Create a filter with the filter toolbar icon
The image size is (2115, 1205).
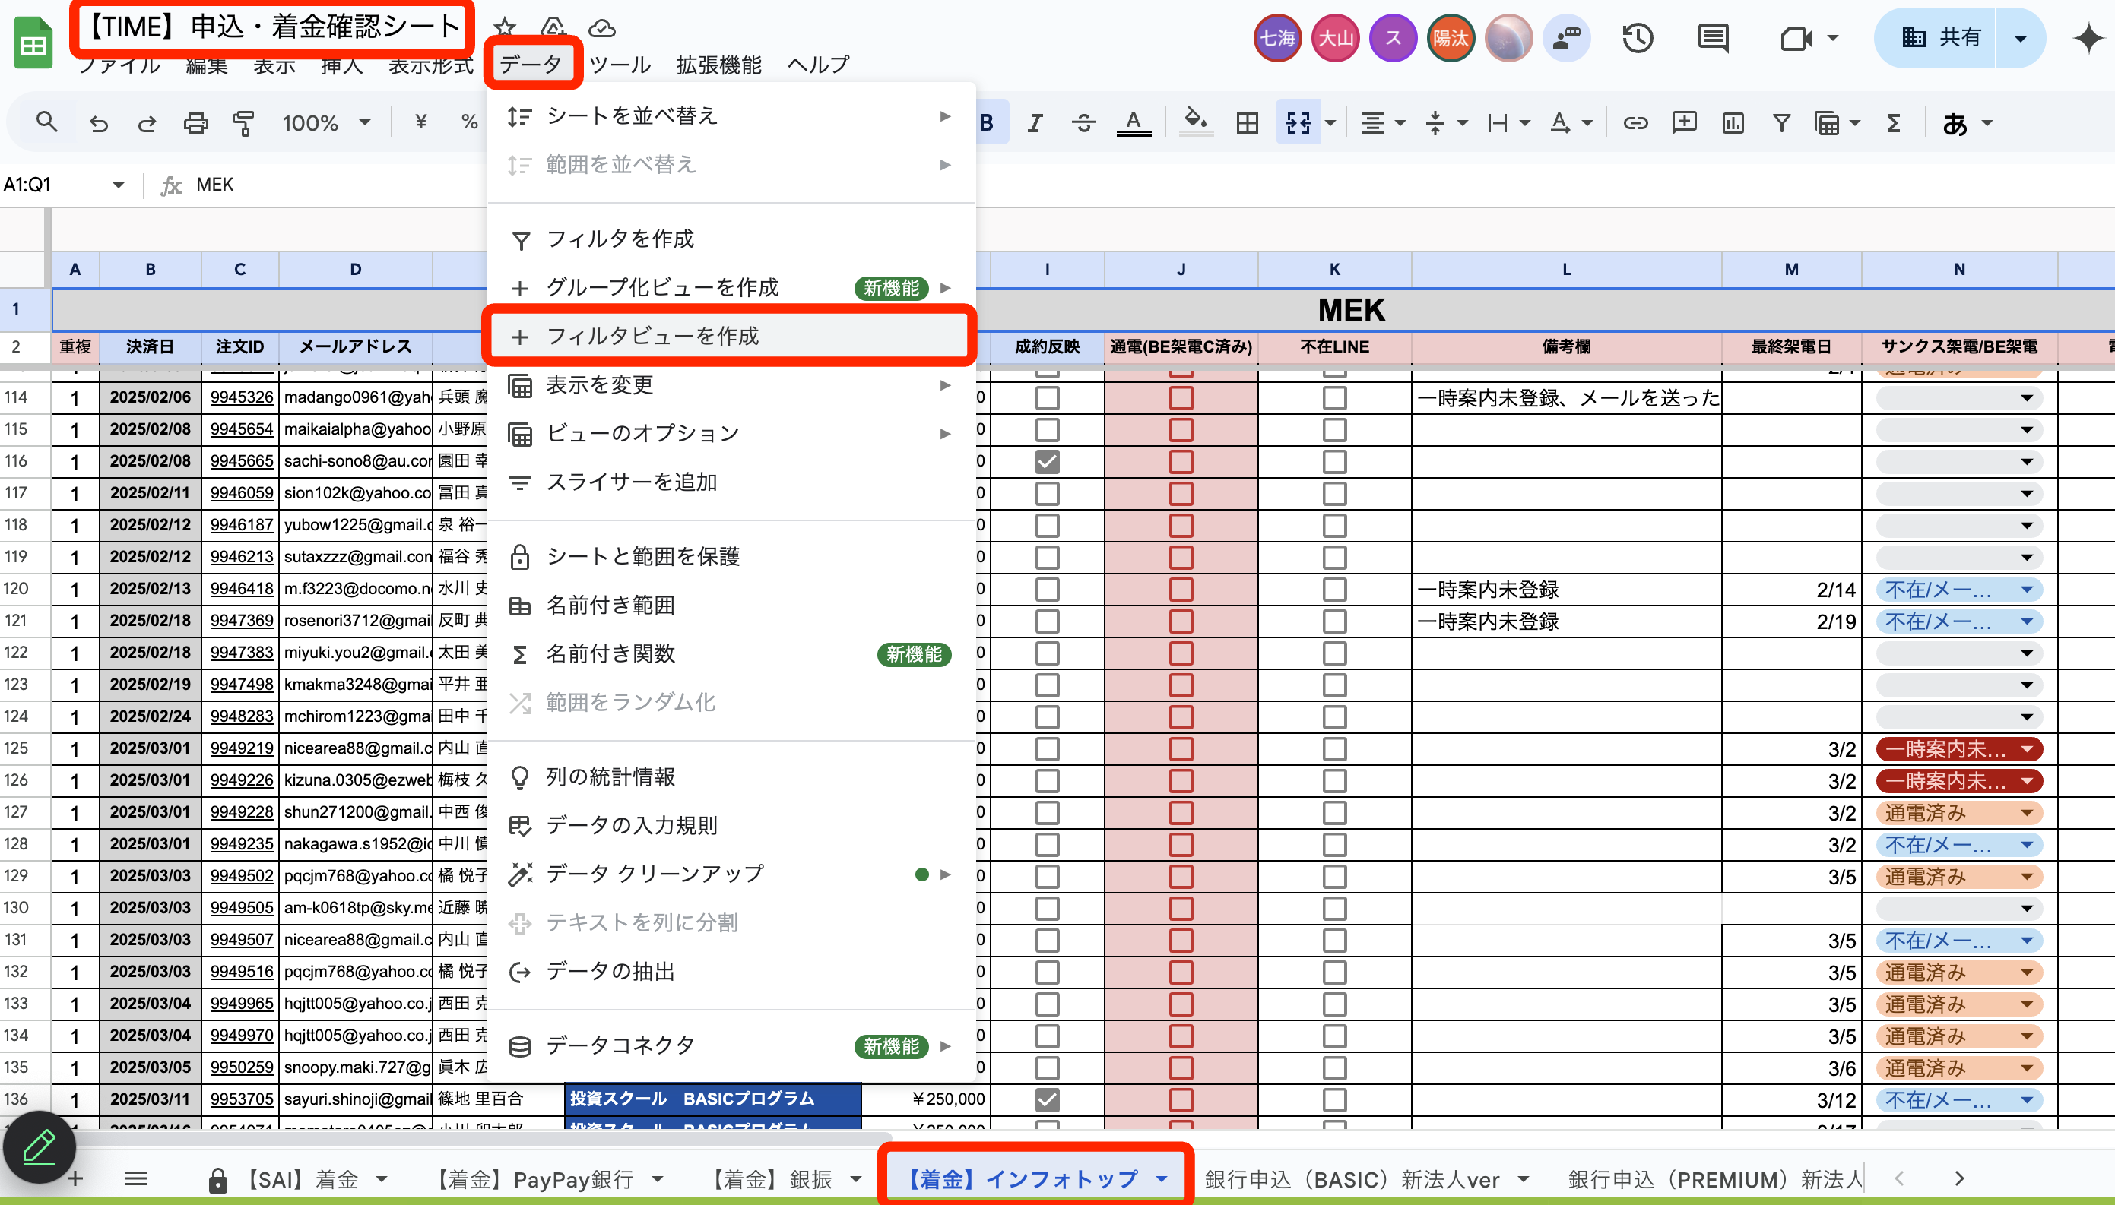pyautogui.click(x=1781, y=122)
